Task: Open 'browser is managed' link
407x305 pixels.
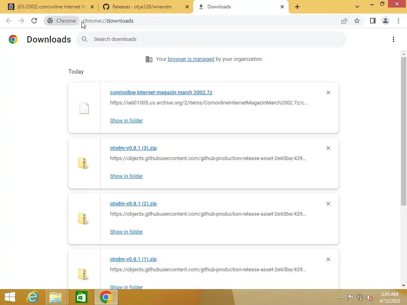Action: point(191,59)
